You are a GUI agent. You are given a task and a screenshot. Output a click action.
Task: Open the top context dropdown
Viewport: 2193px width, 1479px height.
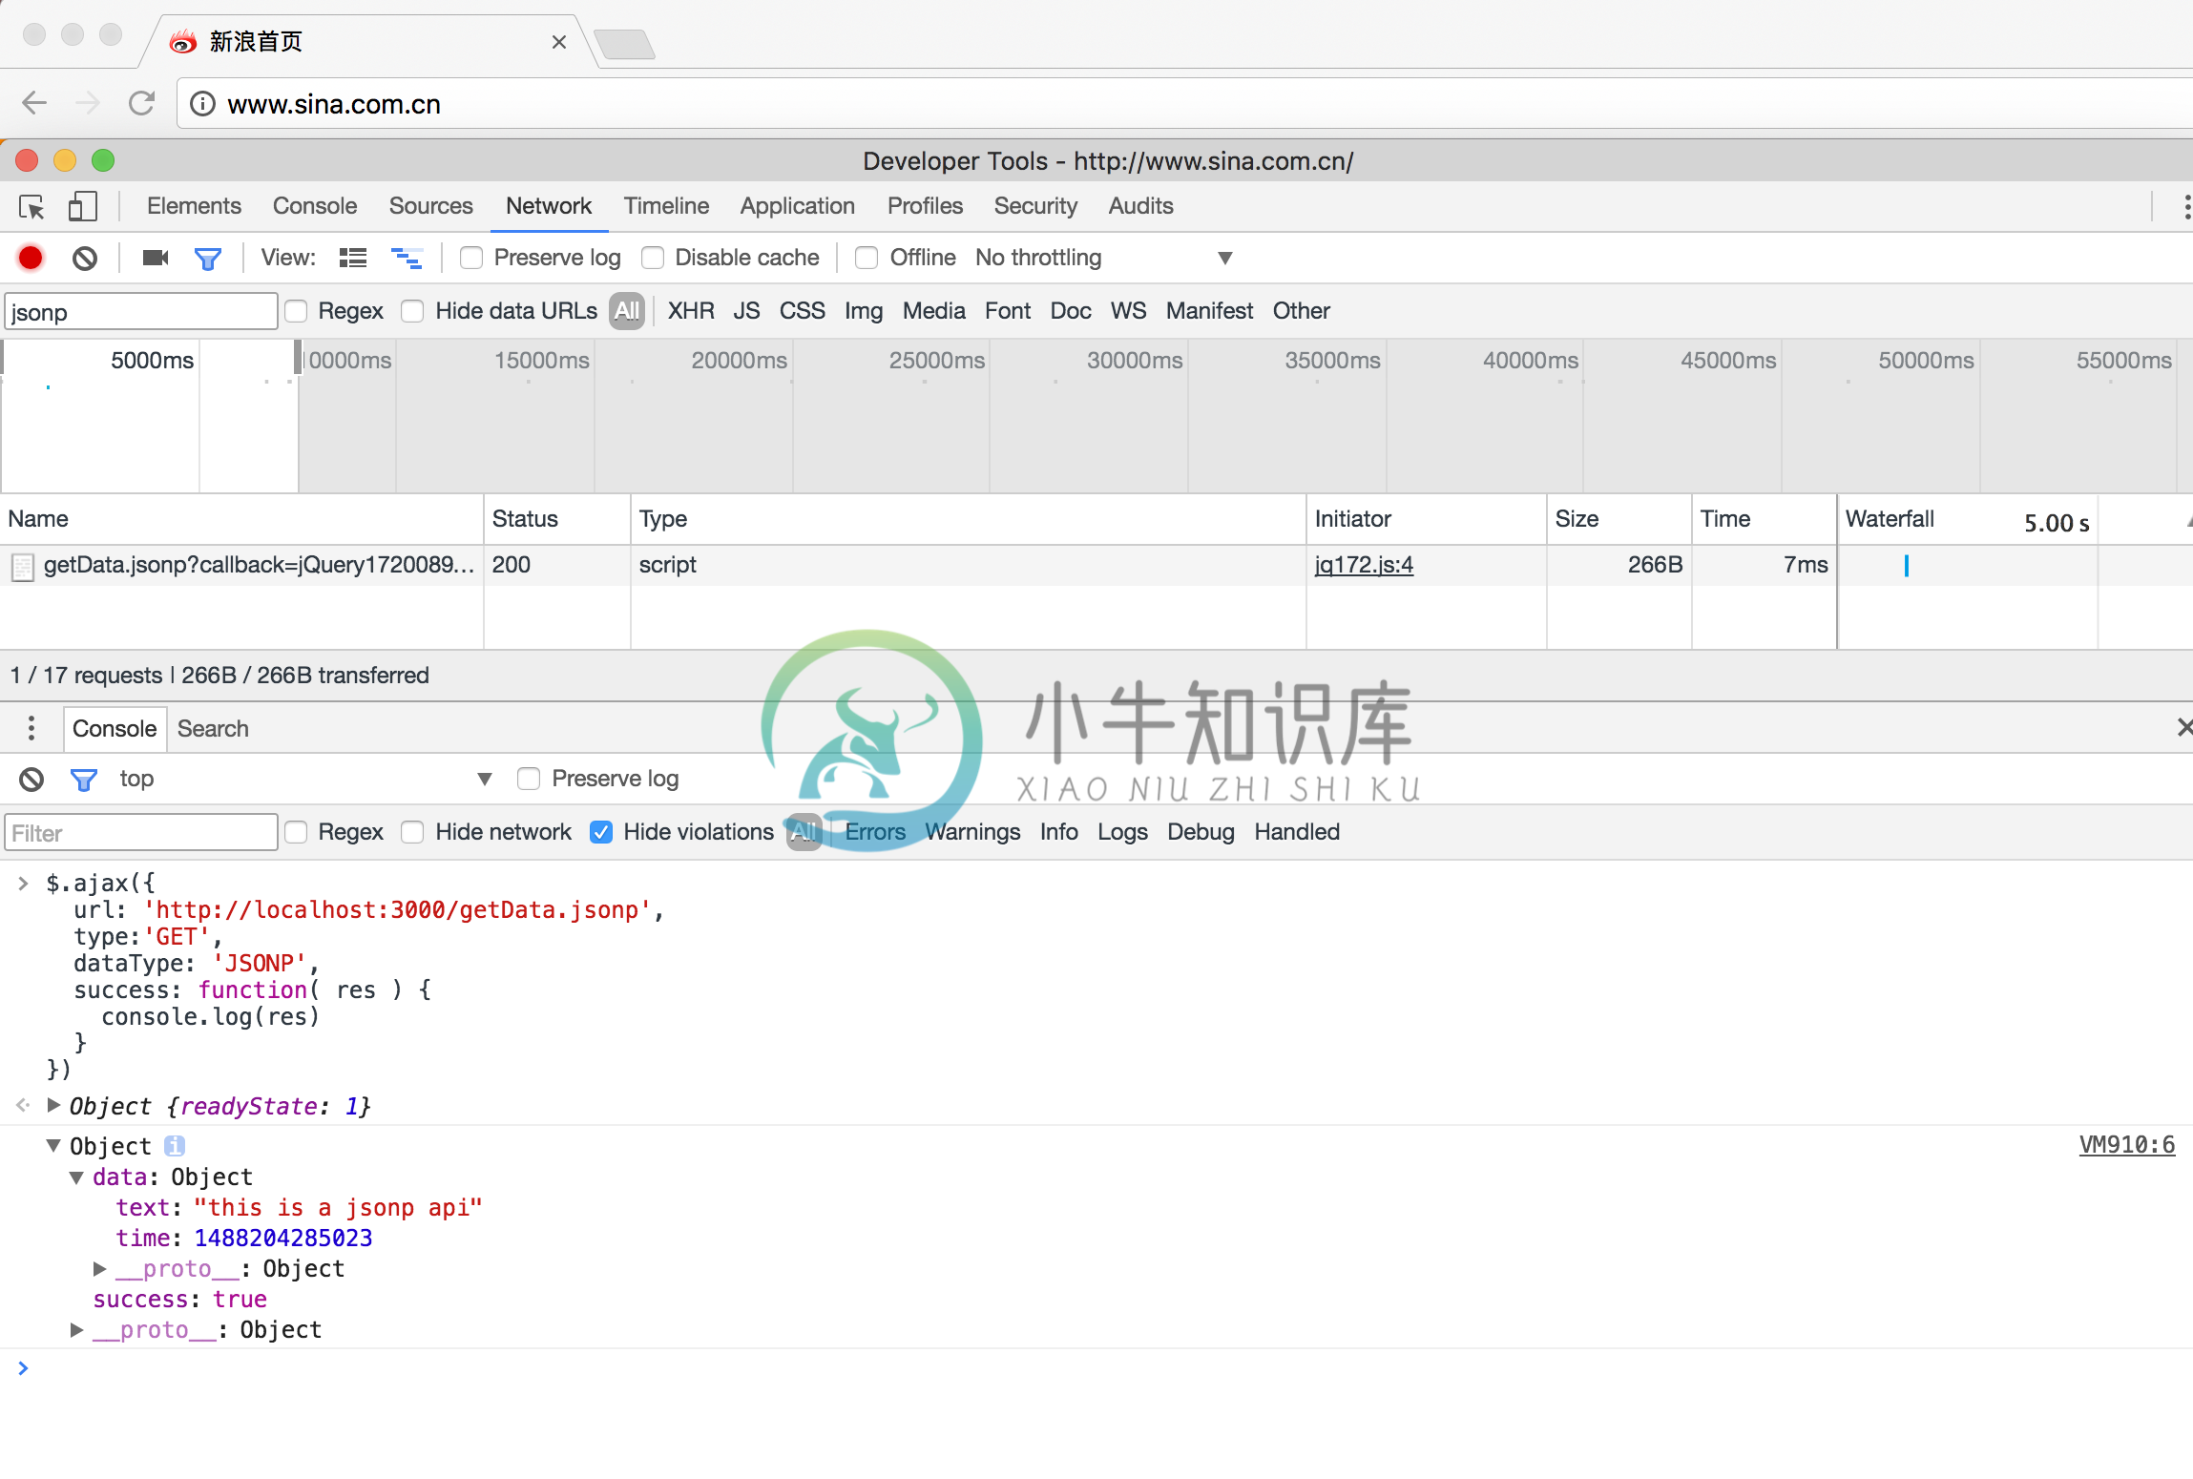click(305, 779)
